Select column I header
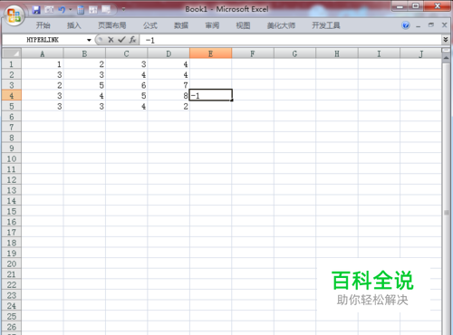 pyautogui.click(x=379, y=53)
